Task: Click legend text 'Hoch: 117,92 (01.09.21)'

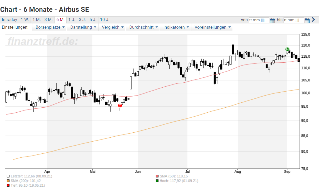Action: [x=179, y=181]
